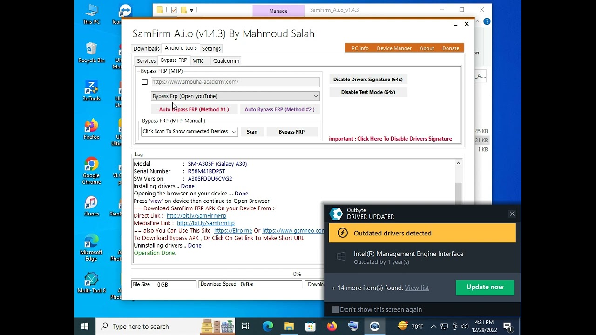Click Disable Test Mode (64x)
The height and width of the screenshot is (335, 596).
click(x=368, y=92)
